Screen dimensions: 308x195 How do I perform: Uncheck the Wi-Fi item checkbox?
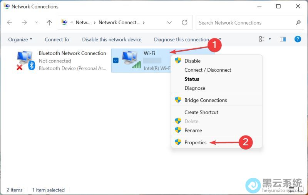pos(115,60)
